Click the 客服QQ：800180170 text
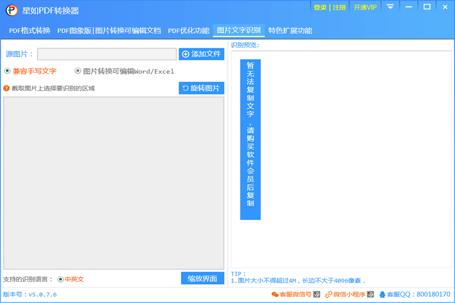This screenshot has height=303, width=455. (419, 294)
